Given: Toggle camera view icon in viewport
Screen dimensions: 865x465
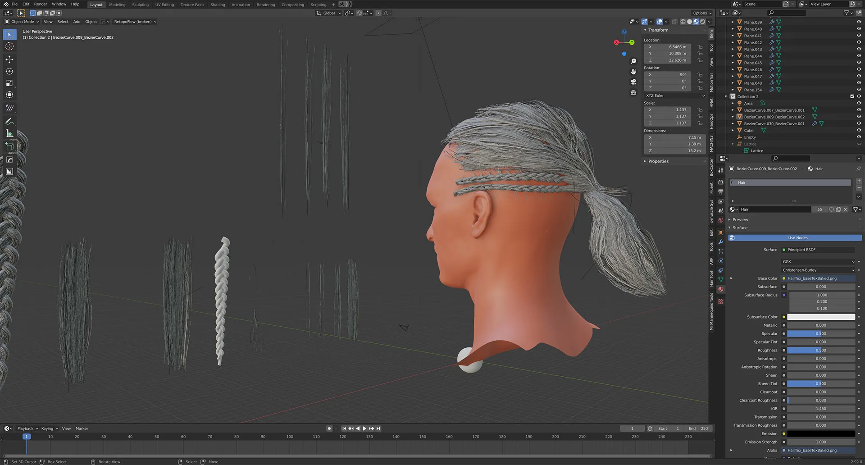Looking at the screenshot, I should [x=633, y=82].
